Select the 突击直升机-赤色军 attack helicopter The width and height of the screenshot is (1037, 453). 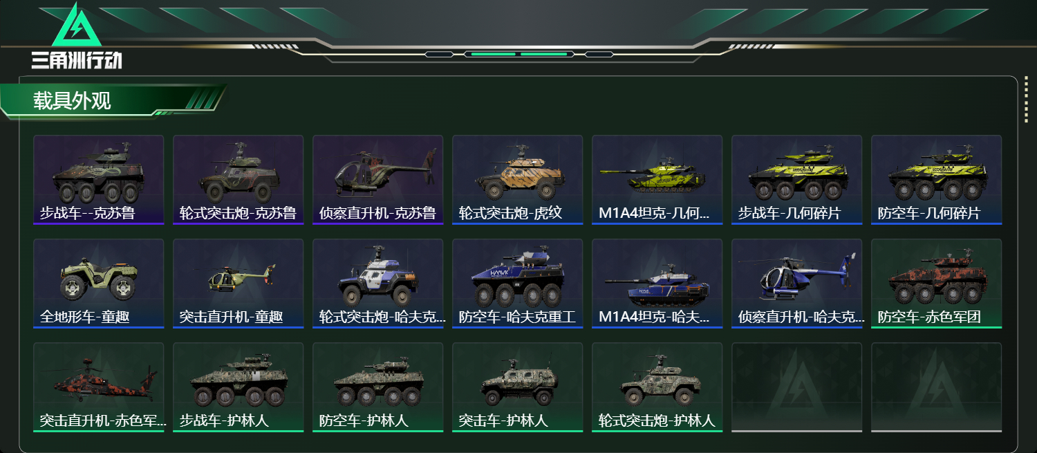[x=98, y=387]
